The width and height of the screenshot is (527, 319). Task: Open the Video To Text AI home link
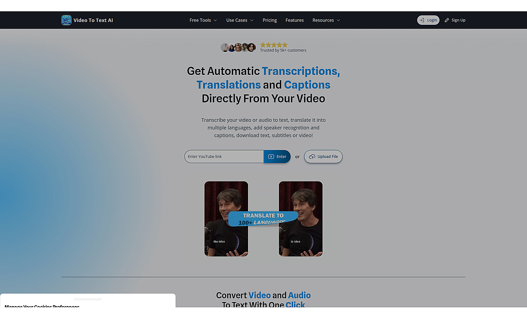(87, 20)
